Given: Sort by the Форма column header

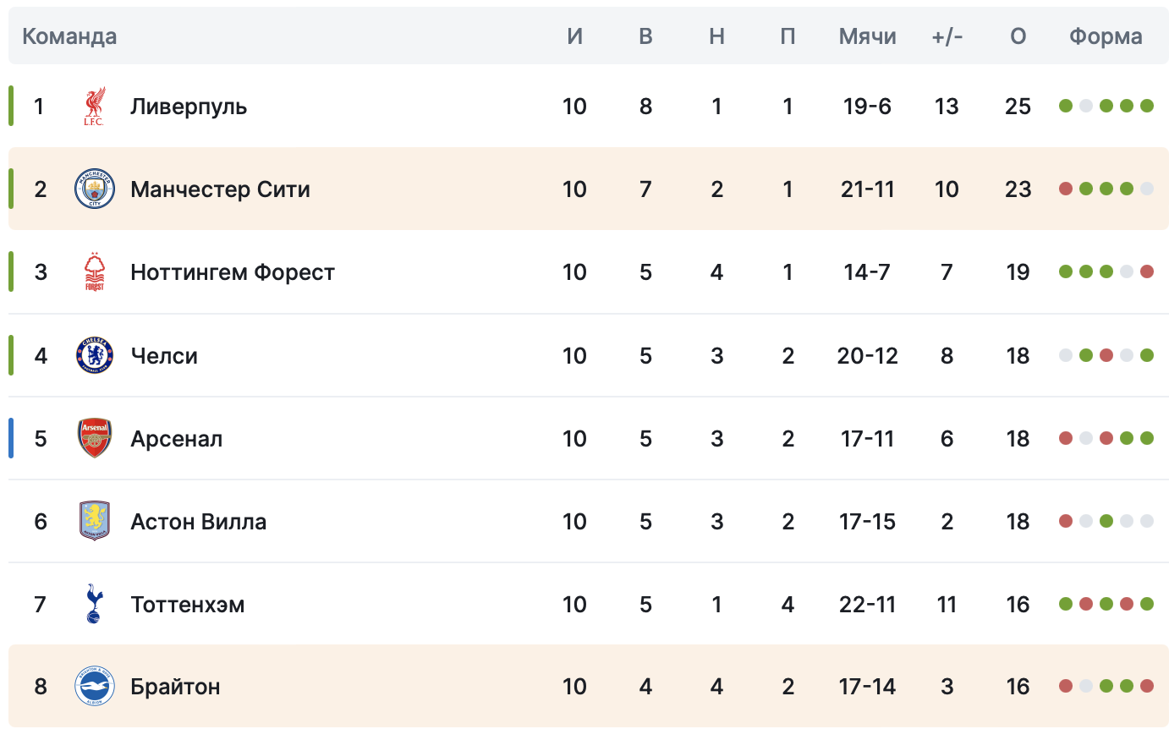Looking at the screenshot, I should pyautogui.click(x=1106, y=36).
